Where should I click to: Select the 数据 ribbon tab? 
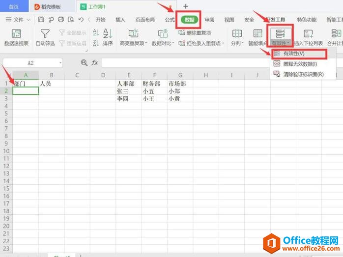[x=190, y=20]
